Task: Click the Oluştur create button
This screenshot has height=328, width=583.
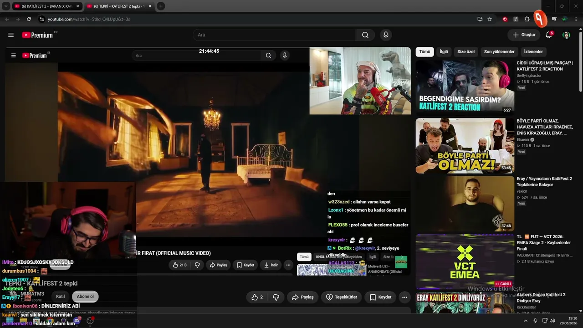Action: (524, 35)
